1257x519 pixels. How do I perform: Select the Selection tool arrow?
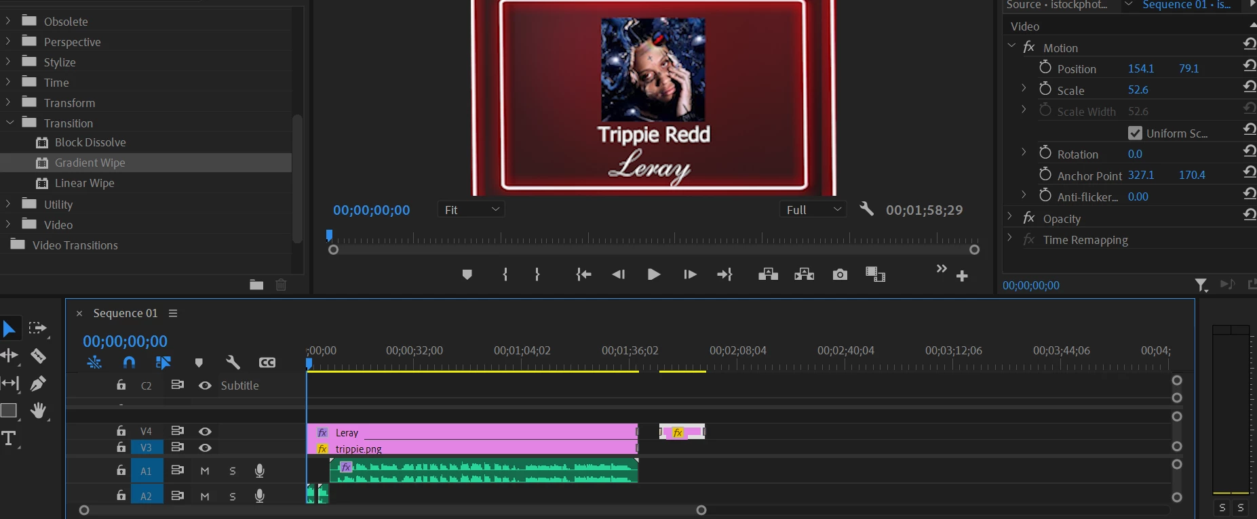9,329
